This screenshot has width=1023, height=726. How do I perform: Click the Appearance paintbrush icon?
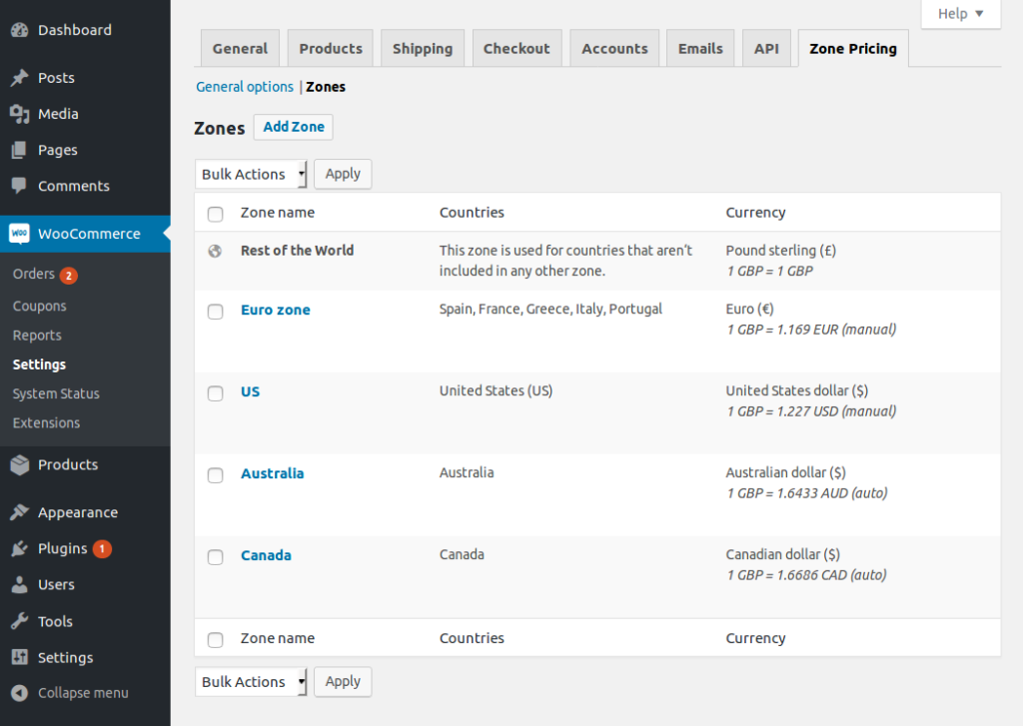tap(19, 512)
